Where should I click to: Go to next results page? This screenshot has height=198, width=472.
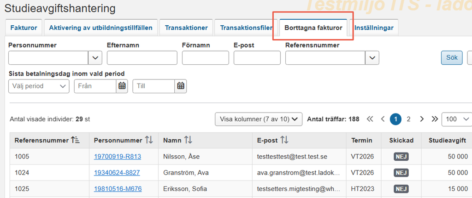pos(422,119)
